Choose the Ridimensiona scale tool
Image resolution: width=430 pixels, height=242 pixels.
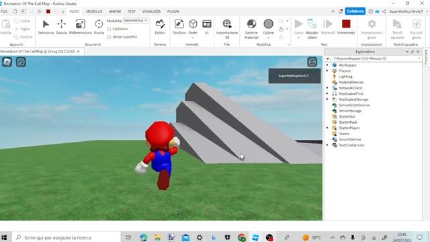pos(81,27)
